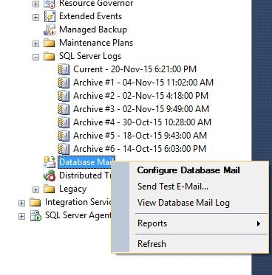
Task: Open the Reports submenu arrow
Action: point(259,223)
